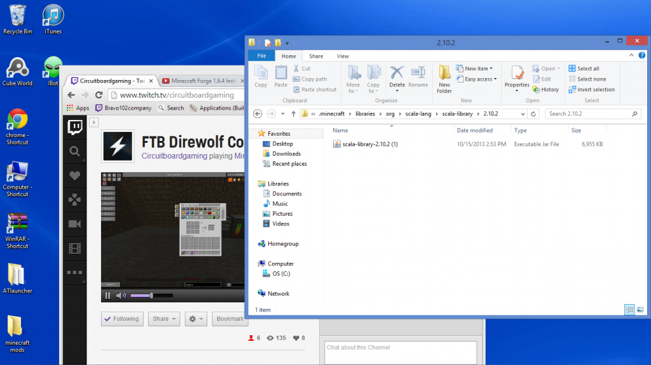Image resolution: width=651 pixels, height=365 pixels.
Task: Adjust the video volume slider
Action: pyautogui.click(x=151, y=295)
